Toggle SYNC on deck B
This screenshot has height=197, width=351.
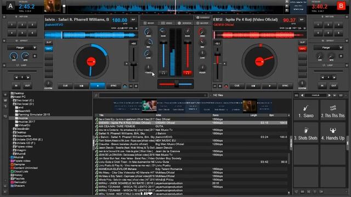click(x=285, y=86)
